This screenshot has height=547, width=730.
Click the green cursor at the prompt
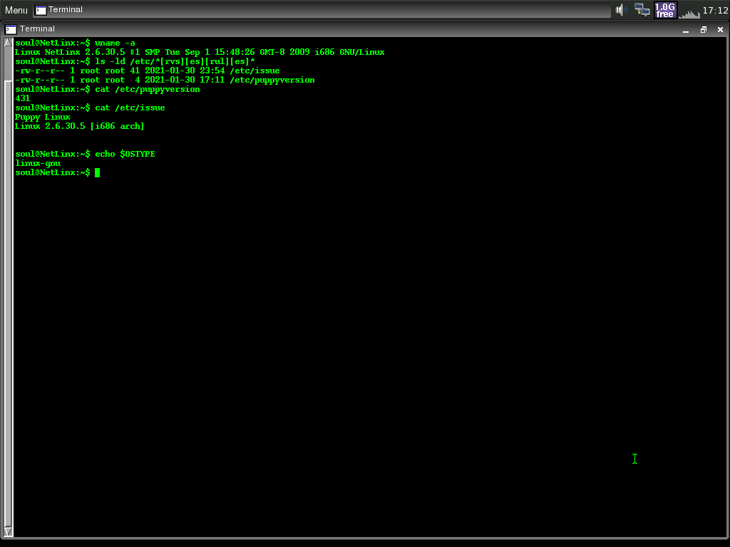tap(97, 173)
